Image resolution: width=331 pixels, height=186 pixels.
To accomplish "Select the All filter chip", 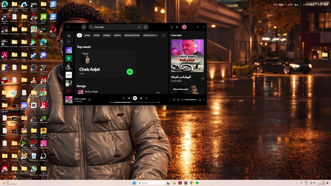I will pyautogui.click(x=79, y=35).
